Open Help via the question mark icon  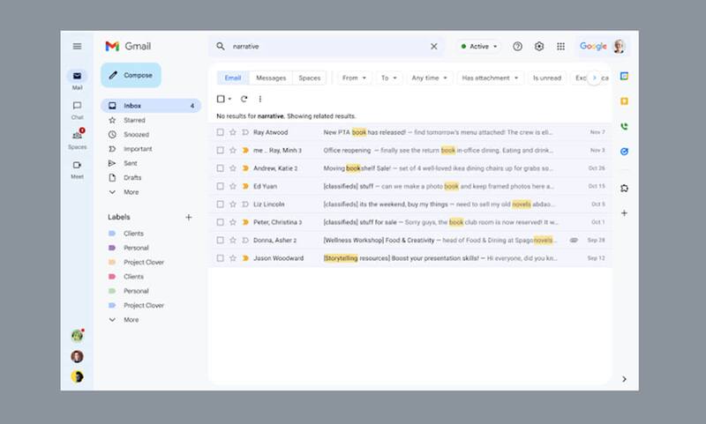(x=518, y=47)
